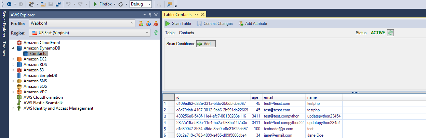Collapse the Amazon DynamoDB tree node
Image resolution: width=426 pixels, height=138 pixels.
point(13,48)
